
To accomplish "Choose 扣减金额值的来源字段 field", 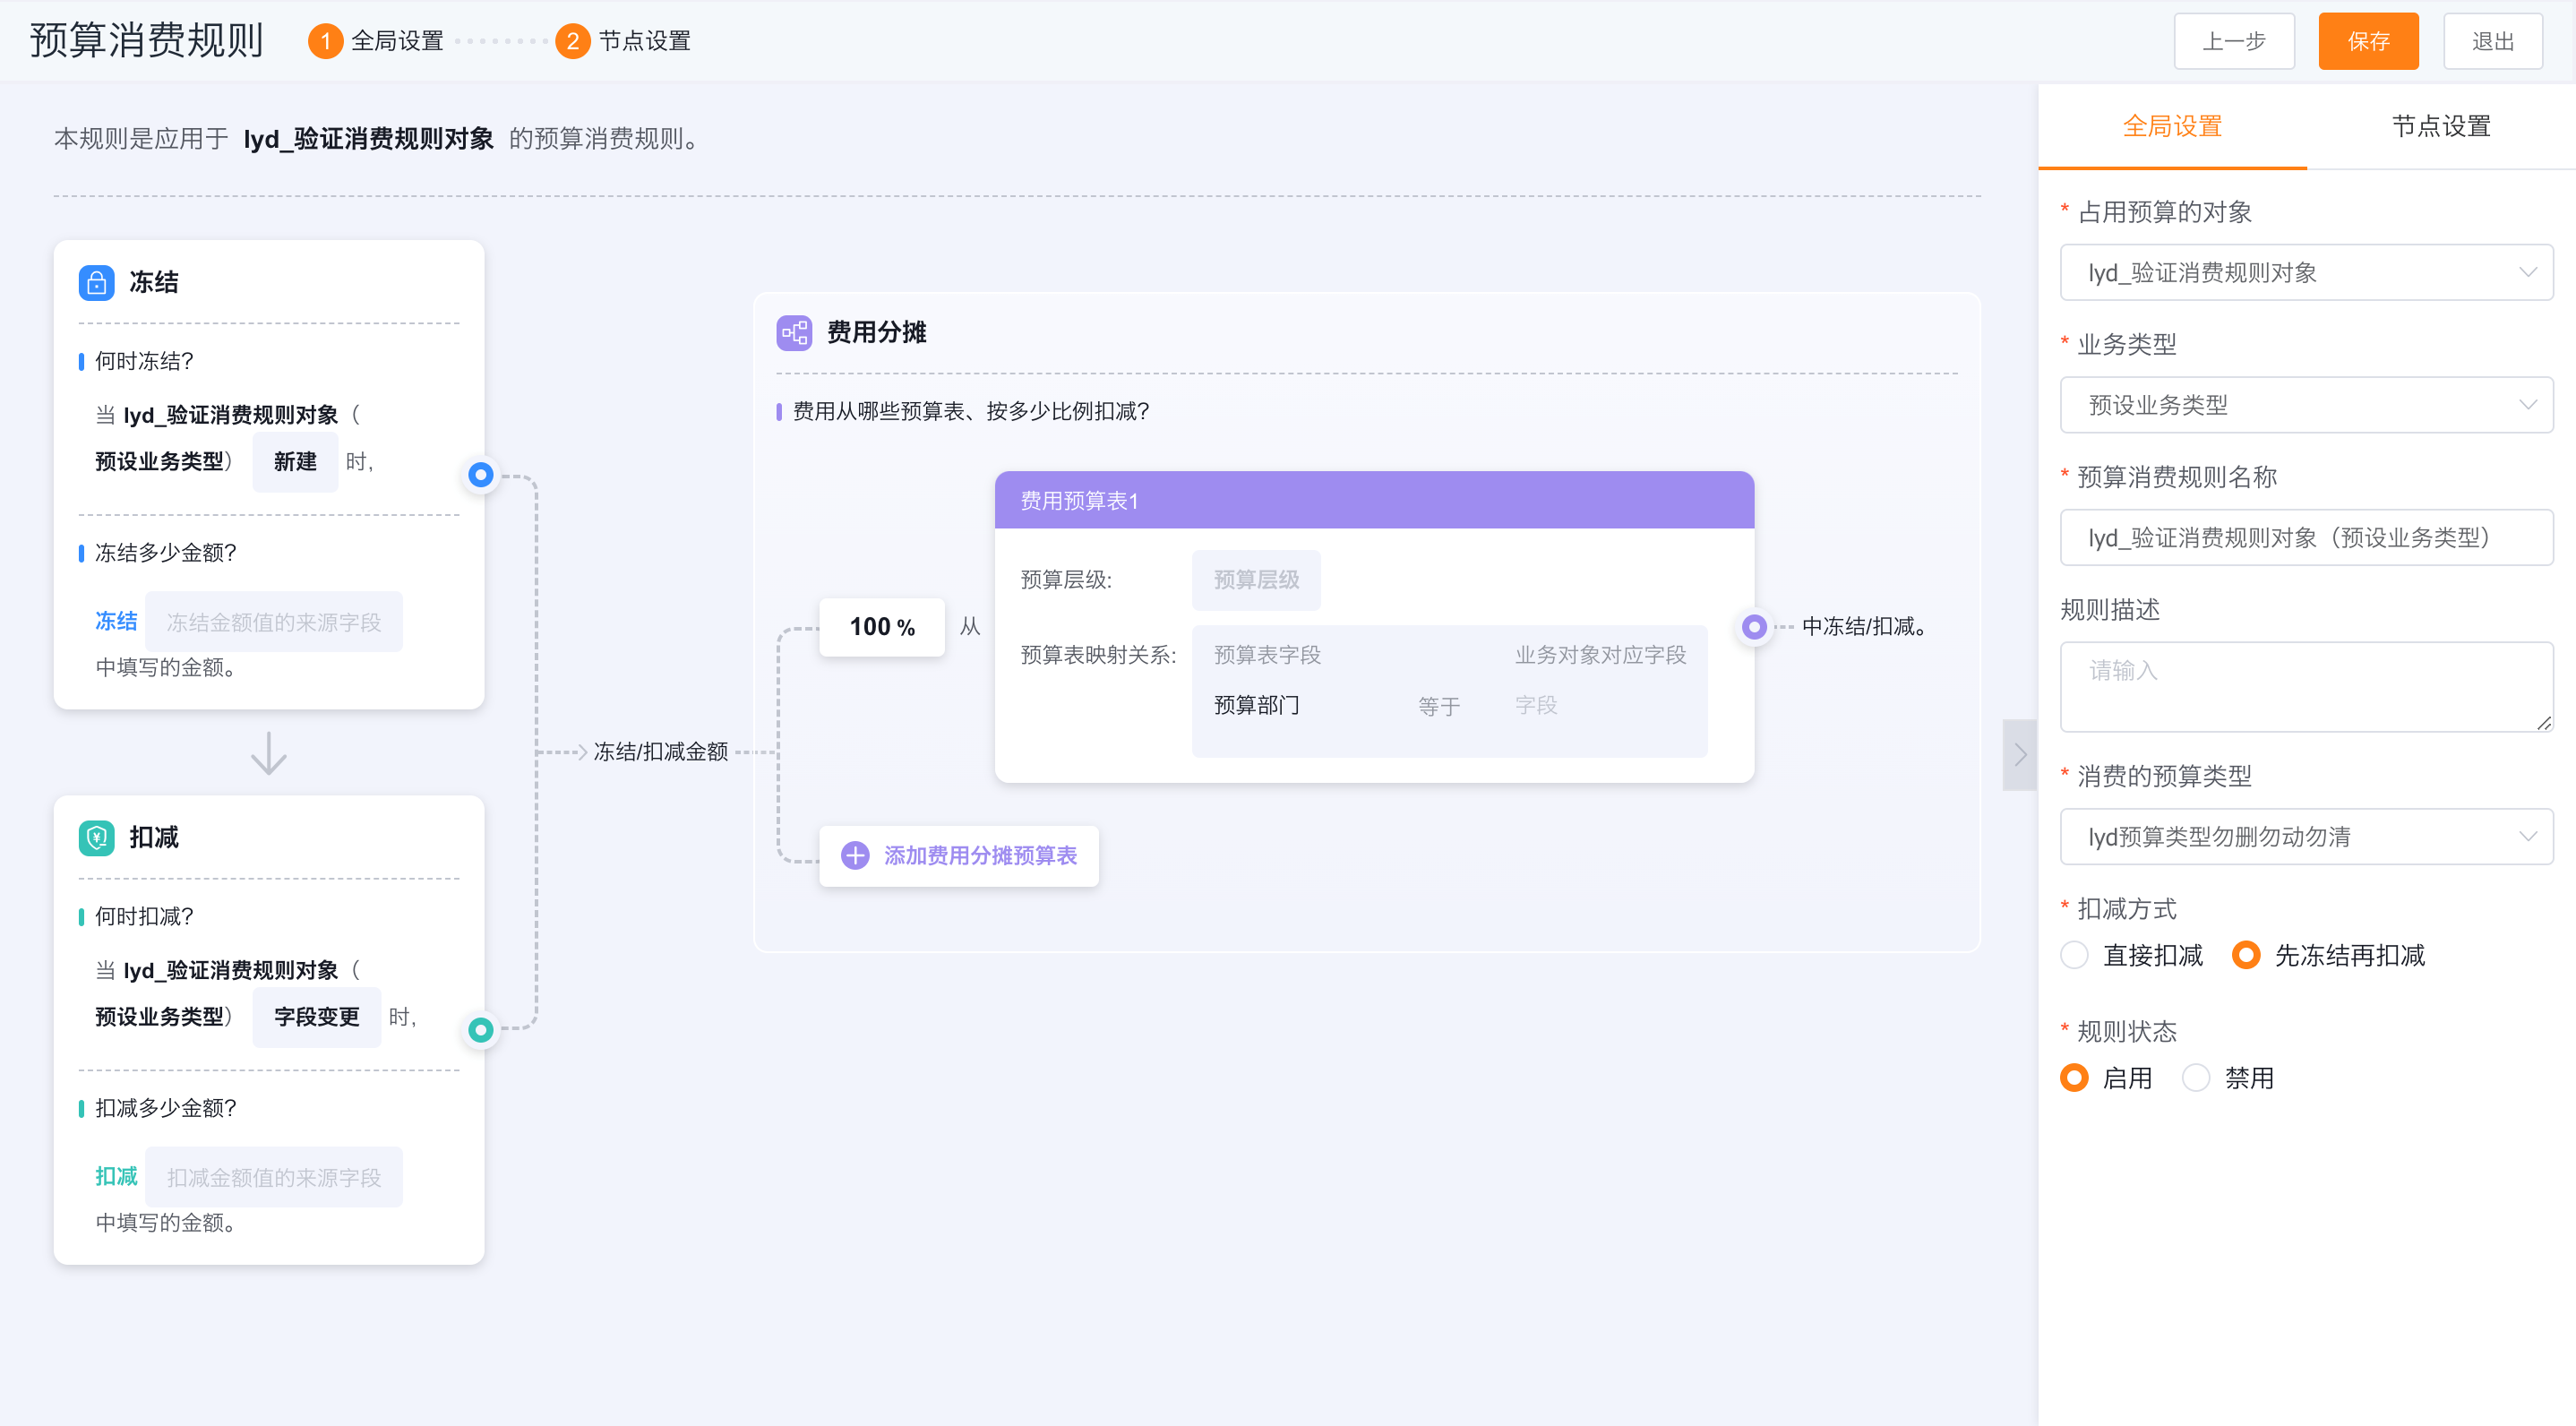I will (274, 1177).
